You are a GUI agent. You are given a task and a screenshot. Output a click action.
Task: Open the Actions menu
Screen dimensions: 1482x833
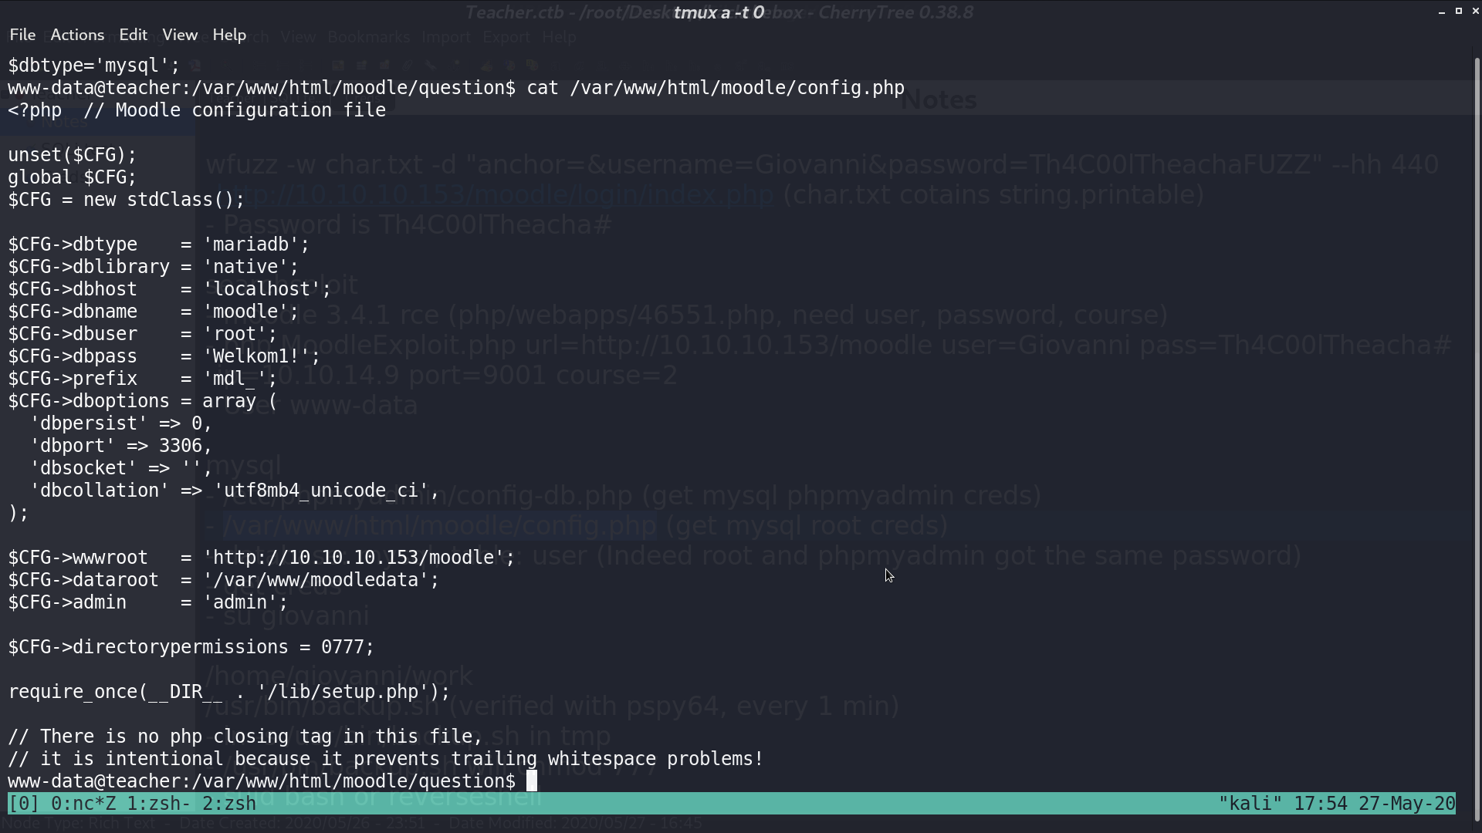(77, 35)
